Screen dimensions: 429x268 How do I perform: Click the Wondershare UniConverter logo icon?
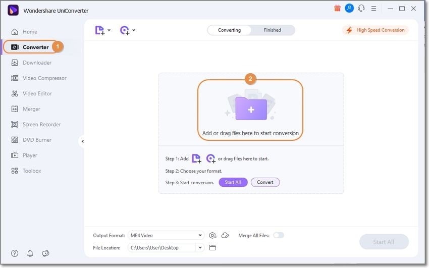click(13, 11)
